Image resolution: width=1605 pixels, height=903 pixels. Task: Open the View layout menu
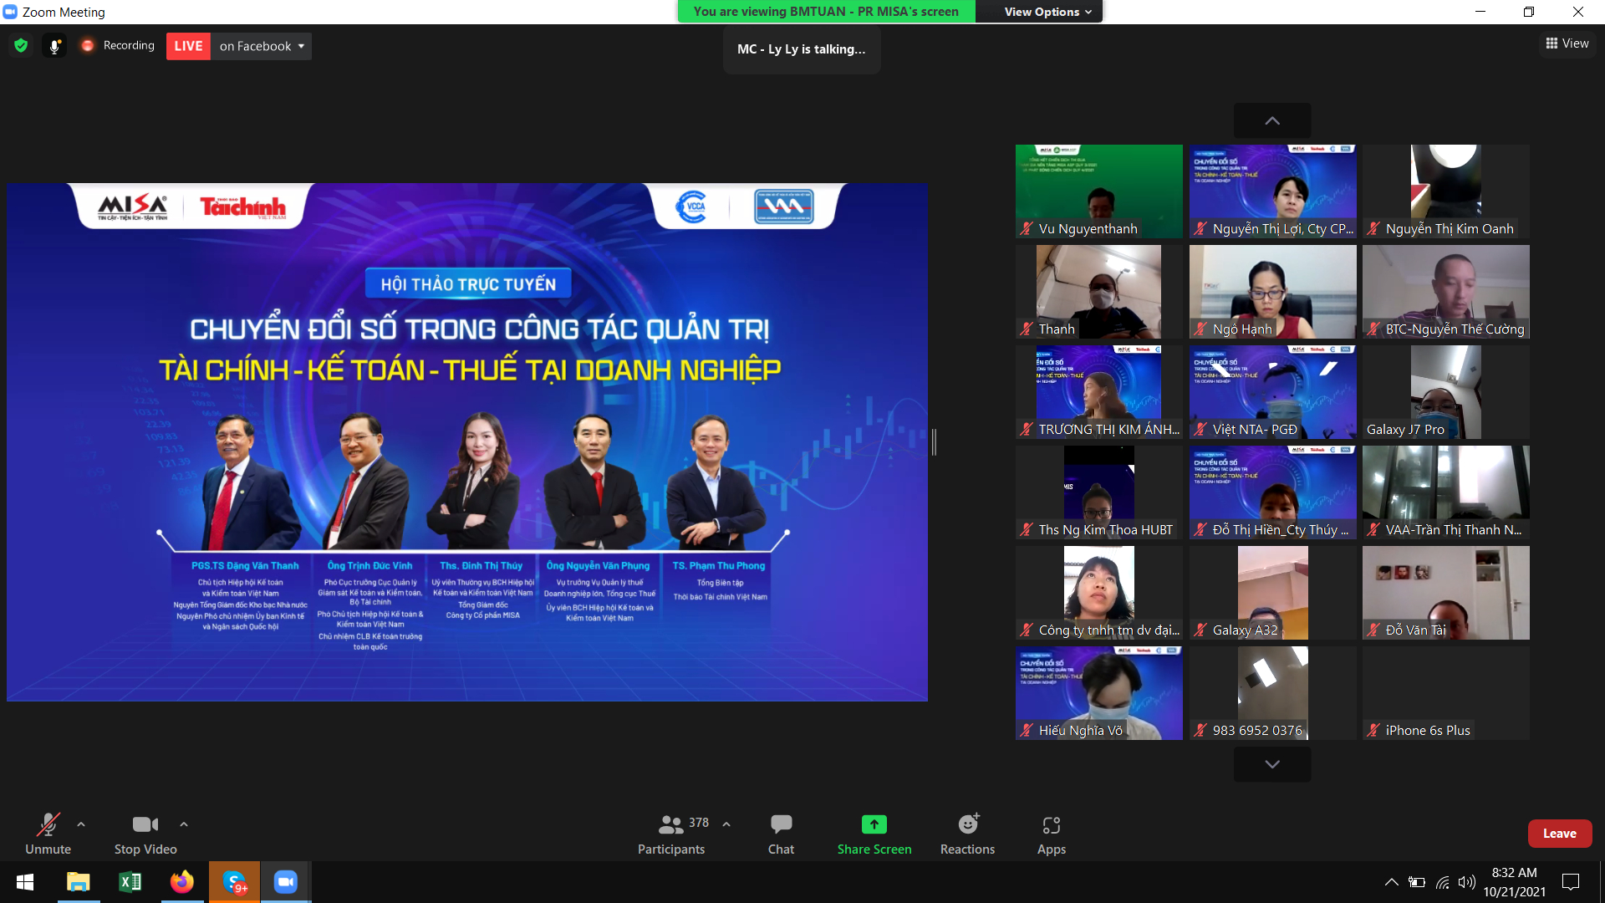[x=1567, y=43]
